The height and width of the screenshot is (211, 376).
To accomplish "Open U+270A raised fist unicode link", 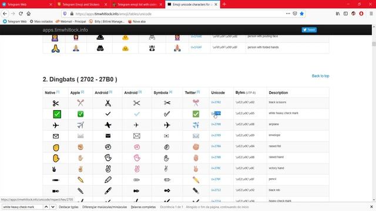I will [x=216, y=146].
